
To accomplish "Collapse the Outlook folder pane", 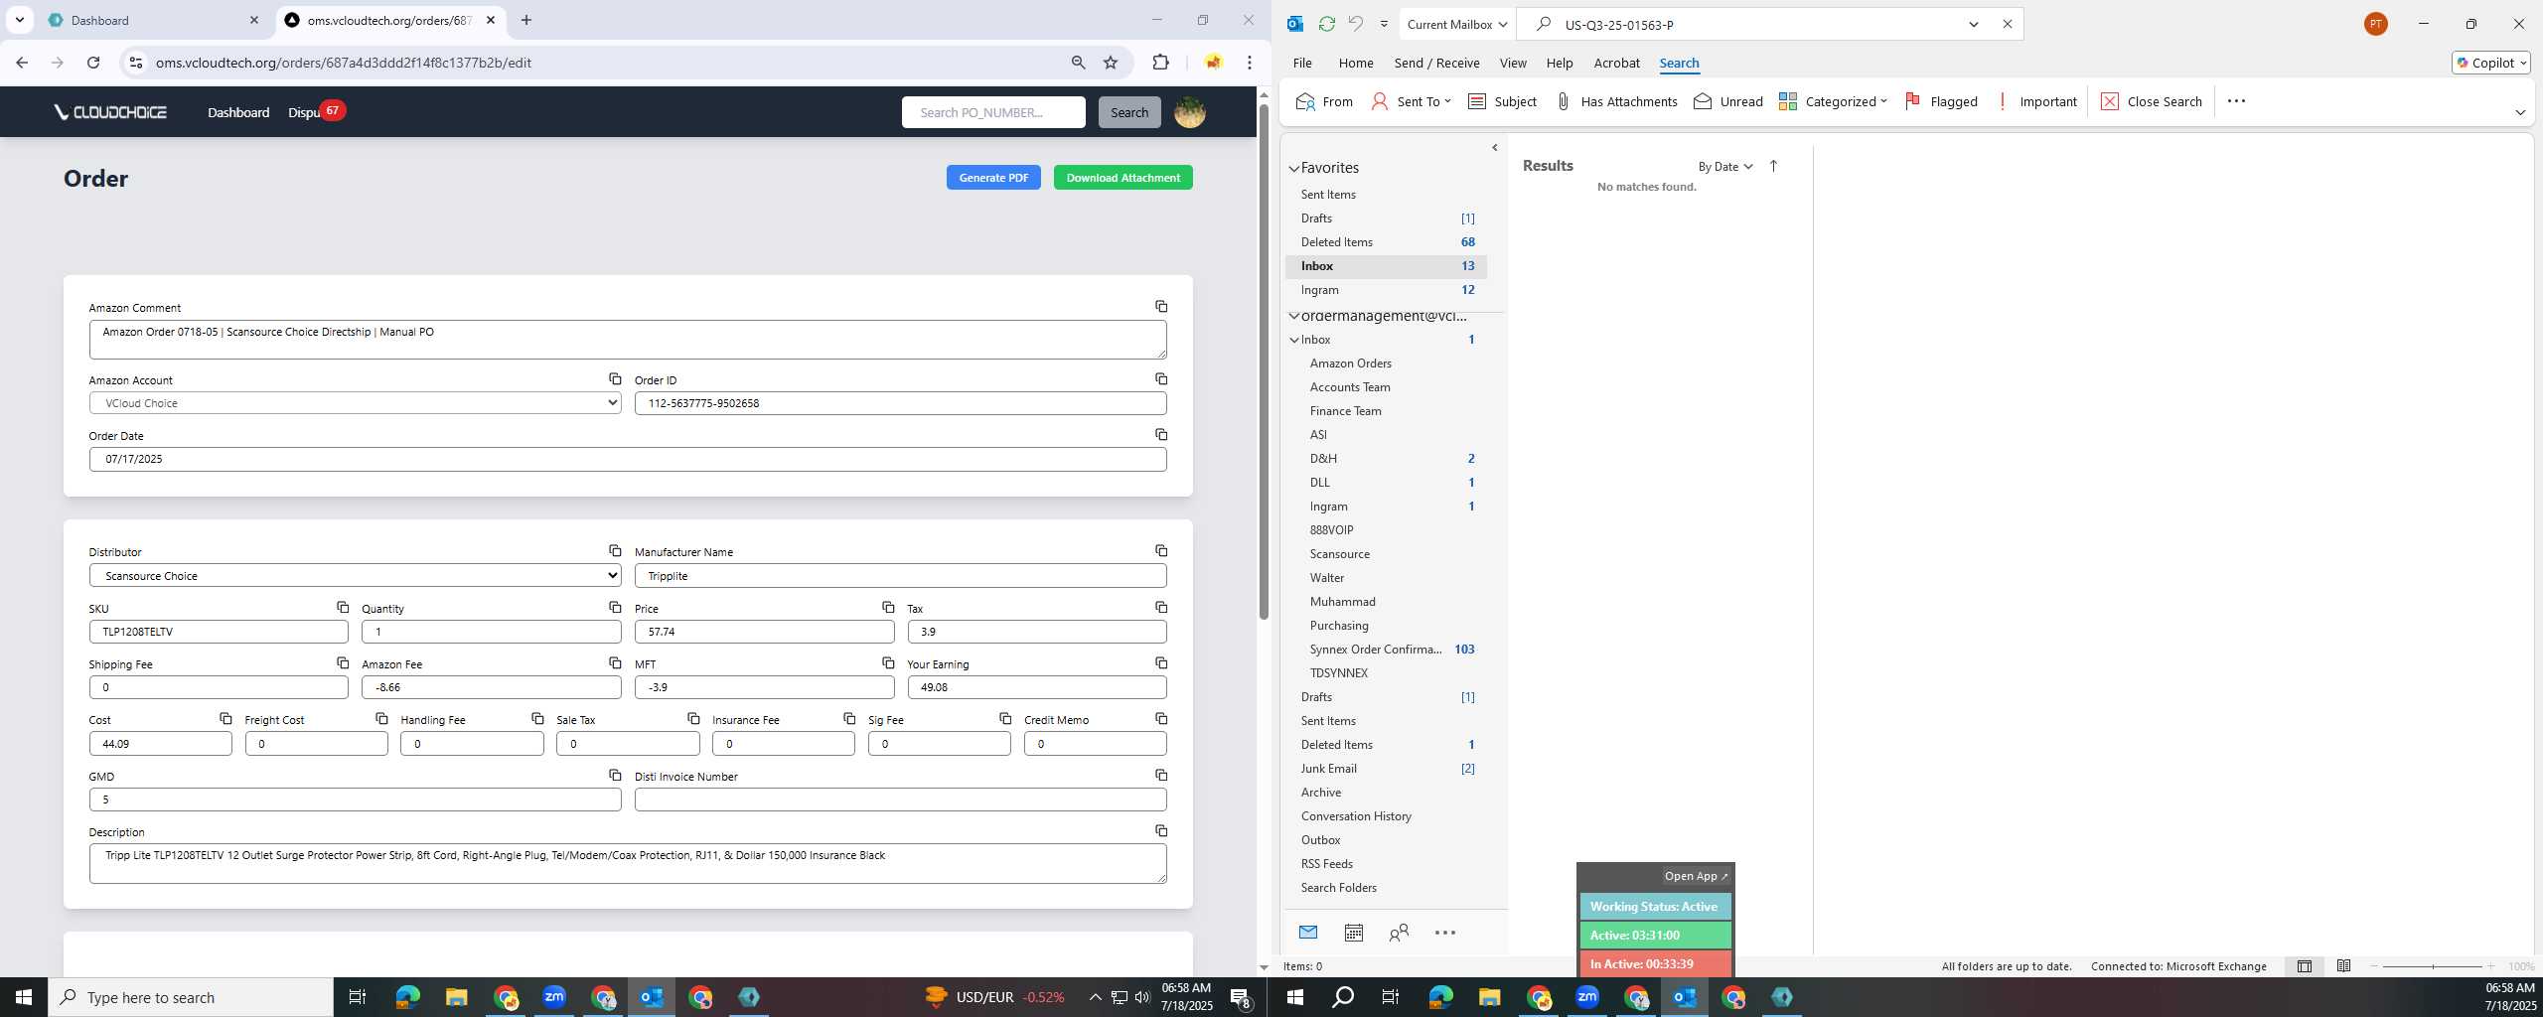I will 1495,147.
